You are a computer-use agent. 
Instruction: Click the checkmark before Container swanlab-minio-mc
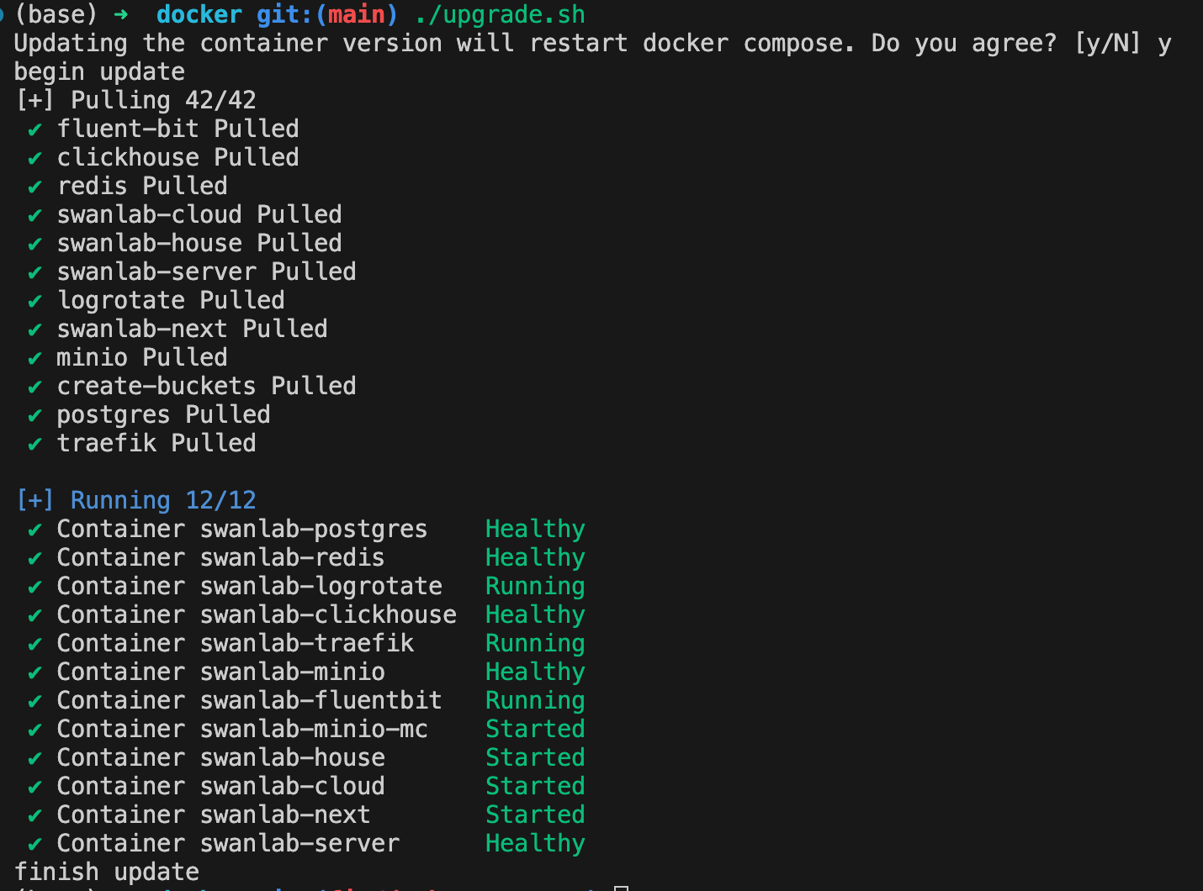coord(35,730)
